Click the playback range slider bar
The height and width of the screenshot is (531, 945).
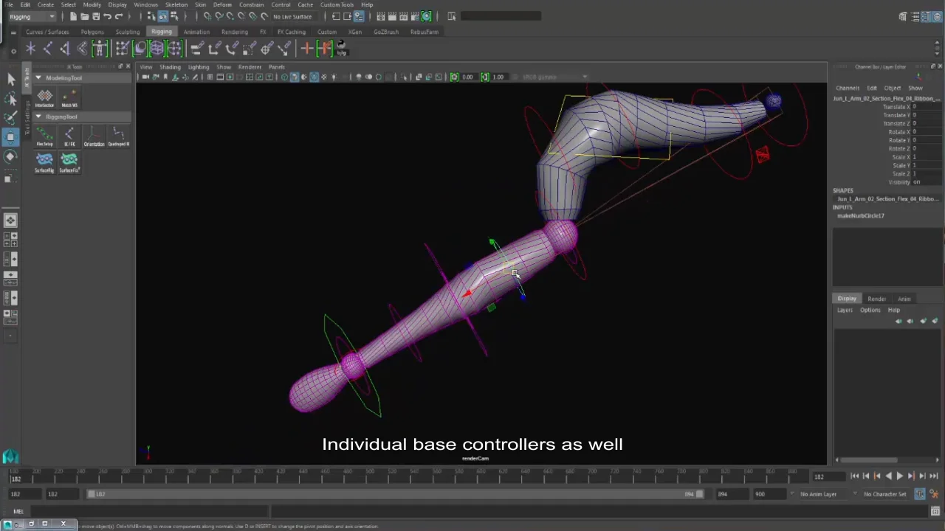point(395,494)
